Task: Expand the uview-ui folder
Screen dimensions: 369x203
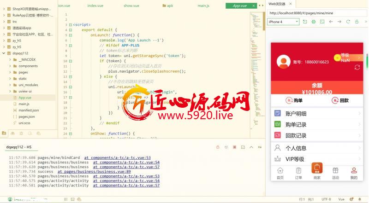Action: [x=10, y=91]
